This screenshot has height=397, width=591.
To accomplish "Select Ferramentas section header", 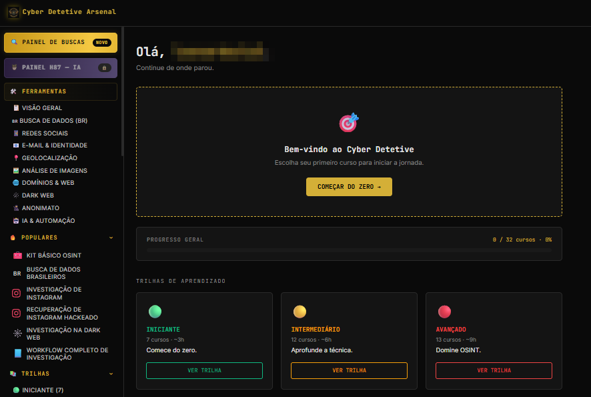I will click(61, 91).
